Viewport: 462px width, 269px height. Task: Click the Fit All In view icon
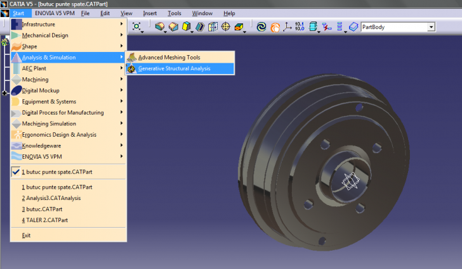[136, 27]
